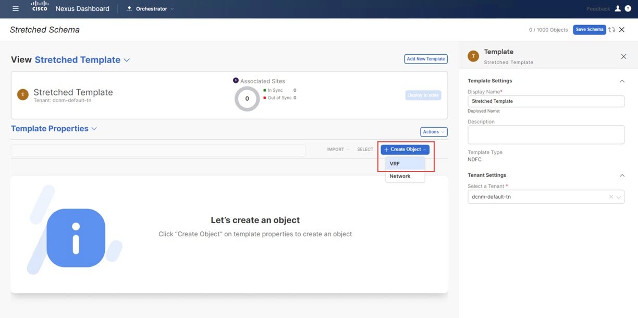Clear the selected tenant dcnm-default-tn
The image size is (638, 318).
[611, 197]
